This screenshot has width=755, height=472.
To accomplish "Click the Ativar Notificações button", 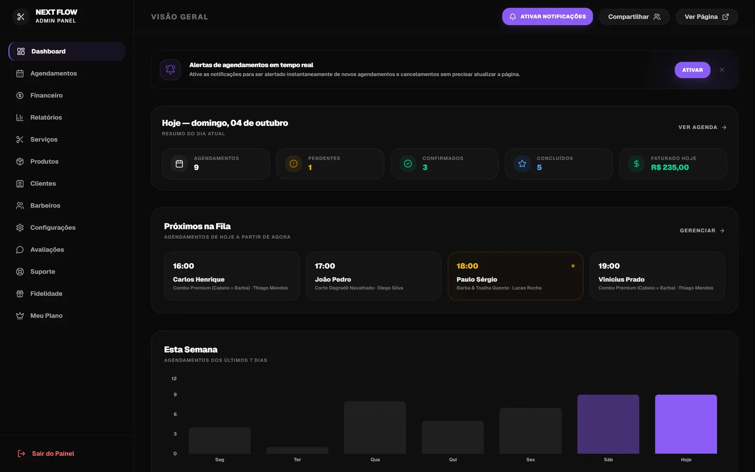I will click(547, 17).
